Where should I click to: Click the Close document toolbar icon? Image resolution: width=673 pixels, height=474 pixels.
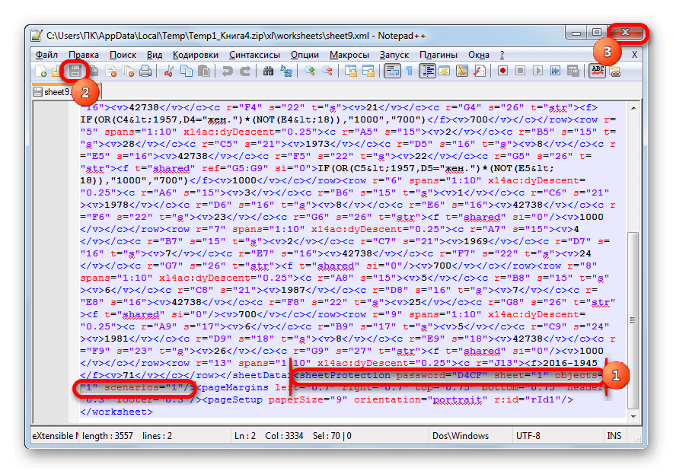click(110, 71)
